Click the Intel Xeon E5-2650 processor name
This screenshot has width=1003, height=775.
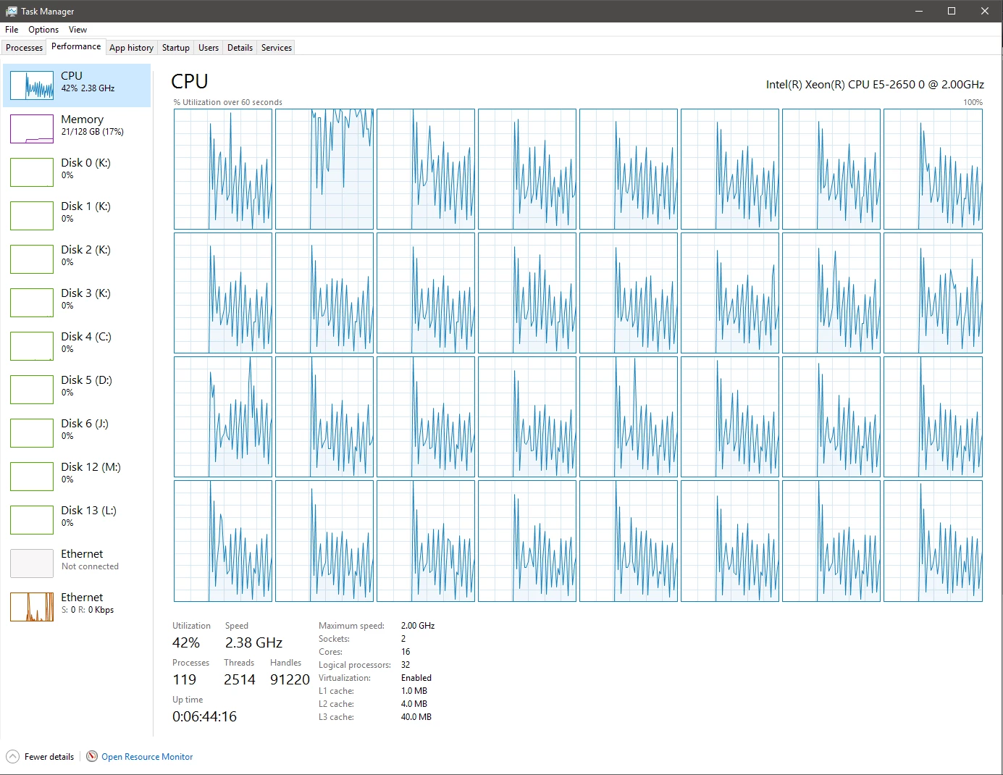[x=875, y=85]
